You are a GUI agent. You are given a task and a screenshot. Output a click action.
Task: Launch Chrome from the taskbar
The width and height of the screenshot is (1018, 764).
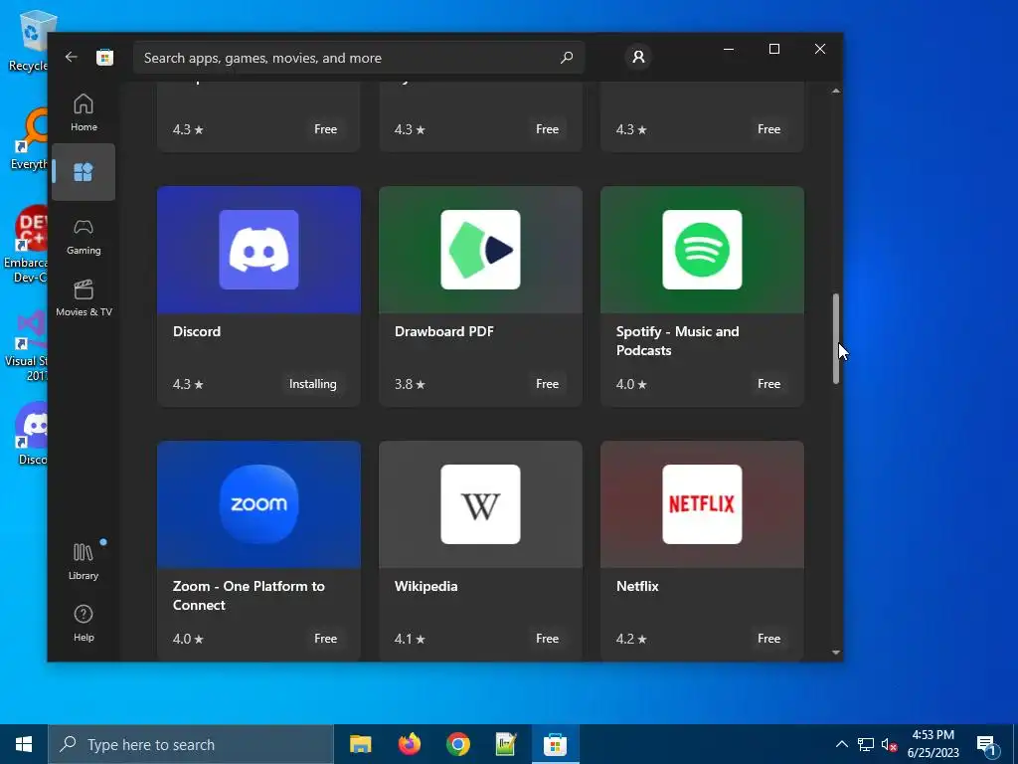coord(457,744)
